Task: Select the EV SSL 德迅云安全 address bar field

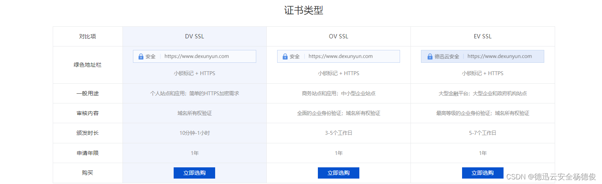Action: tap(483, 56)
